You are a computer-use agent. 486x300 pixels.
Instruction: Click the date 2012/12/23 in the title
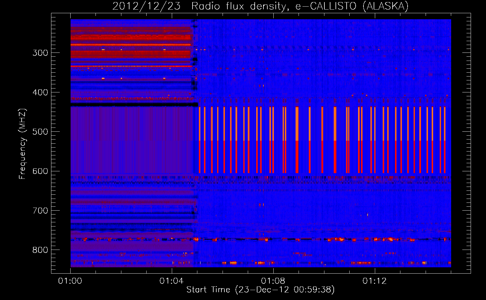coord(146,6)
